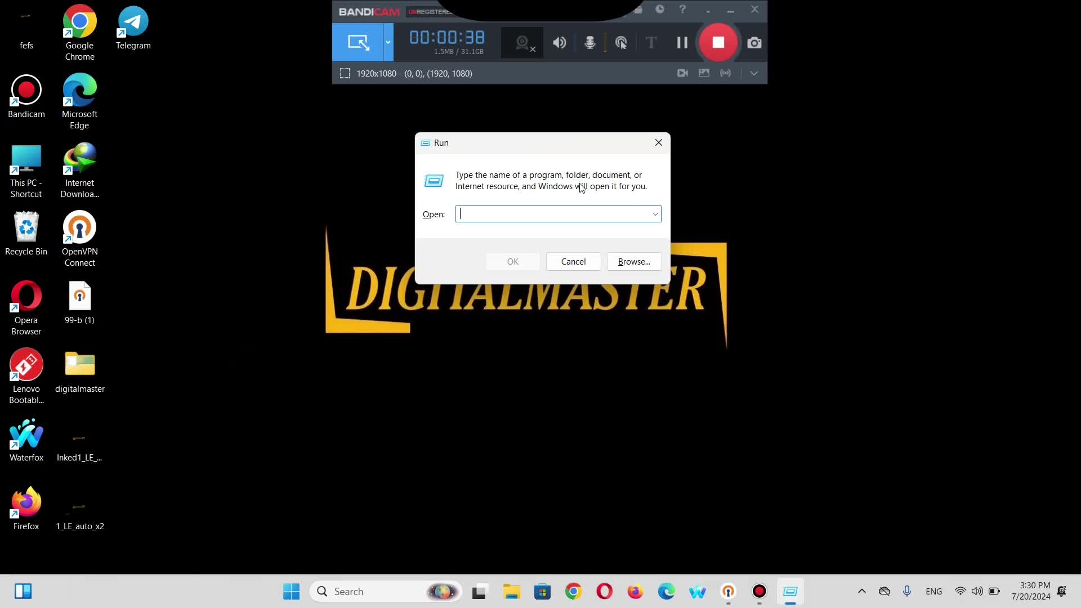Expand the Bandicam panel chevron
This screenshot has width=1081, height=608.
pos(754,73)
